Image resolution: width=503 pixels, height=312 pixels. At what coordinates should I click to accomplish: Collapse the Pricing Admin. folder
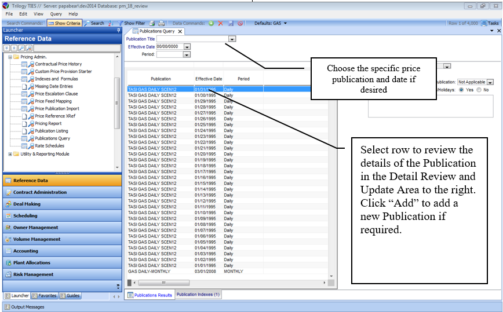click(10, 57)
